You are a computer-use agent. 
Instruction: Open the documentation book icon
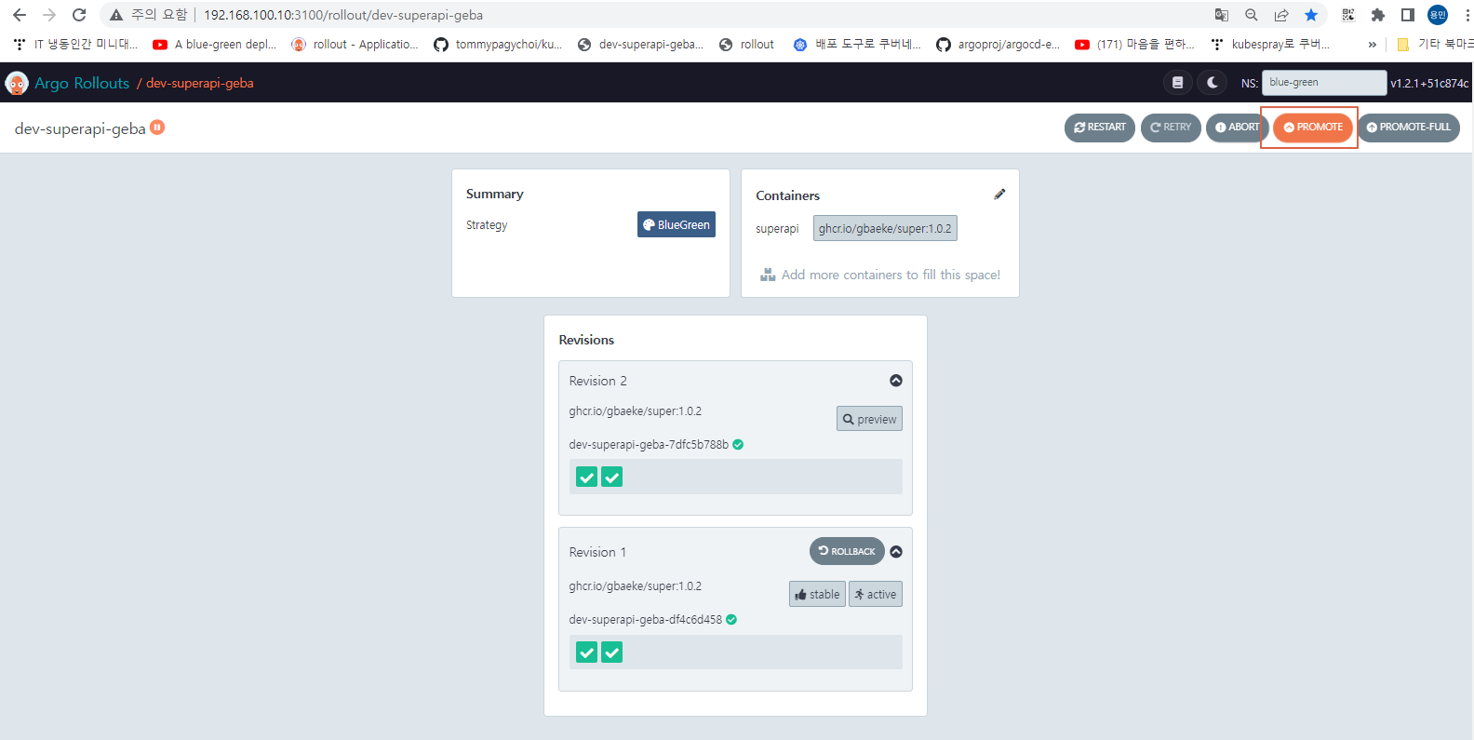tap(1177, 83)
